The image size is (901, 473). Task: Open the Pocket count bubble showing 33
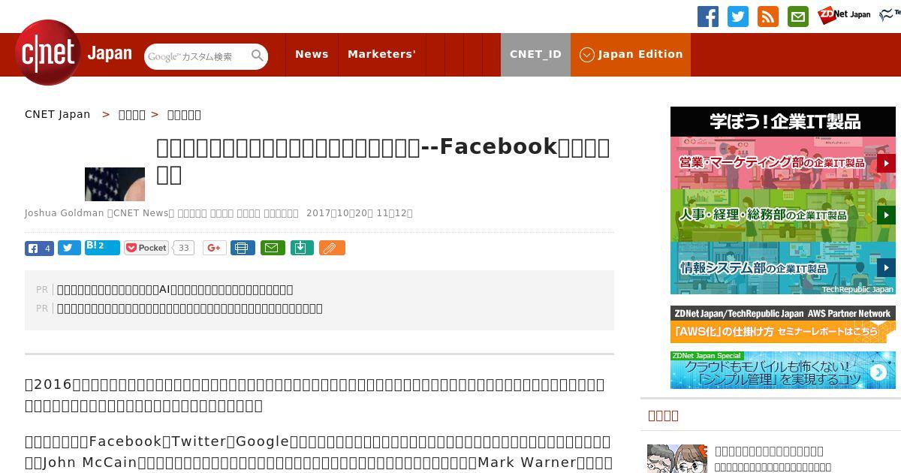(x=184, y=248)
